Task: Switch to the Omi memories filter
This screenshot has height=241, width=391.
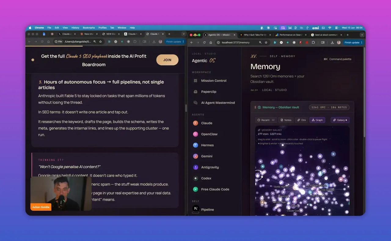Action: tap(302, 120)
